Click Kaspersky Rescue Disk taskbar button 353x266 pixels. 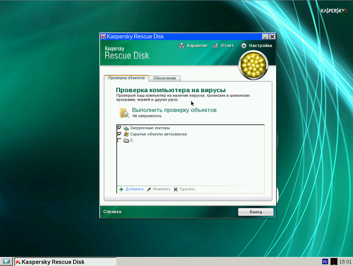coord(65,261)
